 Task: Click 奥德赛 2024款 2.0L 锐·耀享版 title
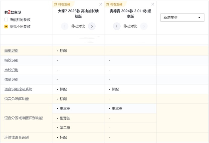[130, 14]
